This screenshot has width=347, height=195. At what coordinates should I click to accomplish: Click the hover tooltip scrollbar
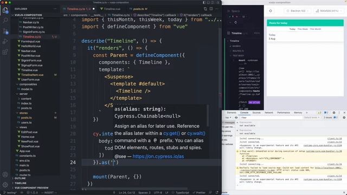point(208,115)
